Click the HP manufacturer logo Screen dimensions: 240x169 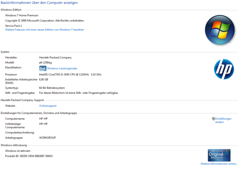224,69
